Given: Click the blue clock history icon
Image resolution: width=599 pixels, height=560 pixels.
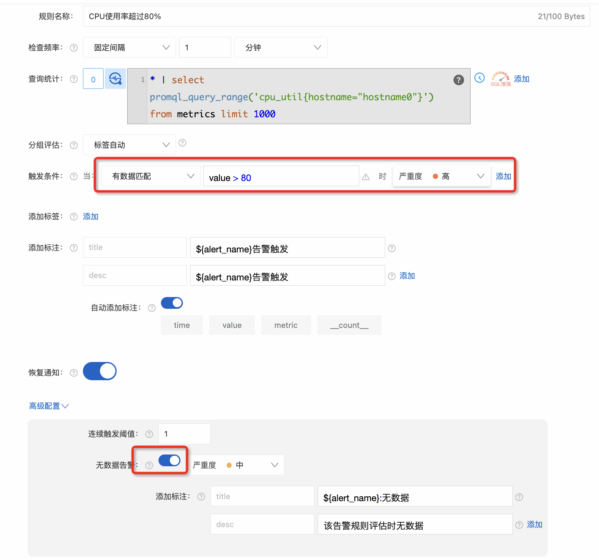Looking at the screenshot, I should pos(480,78).
